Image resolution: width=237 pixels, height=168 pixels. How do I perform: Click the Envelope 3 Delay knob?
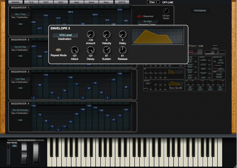[123, 34]
